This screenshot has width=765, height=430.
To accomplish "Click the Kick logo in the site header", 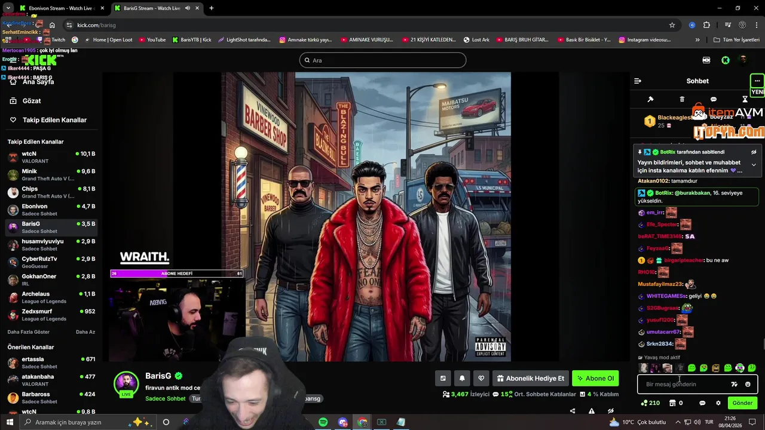I will pyautogui.click(x=42, y=60).
